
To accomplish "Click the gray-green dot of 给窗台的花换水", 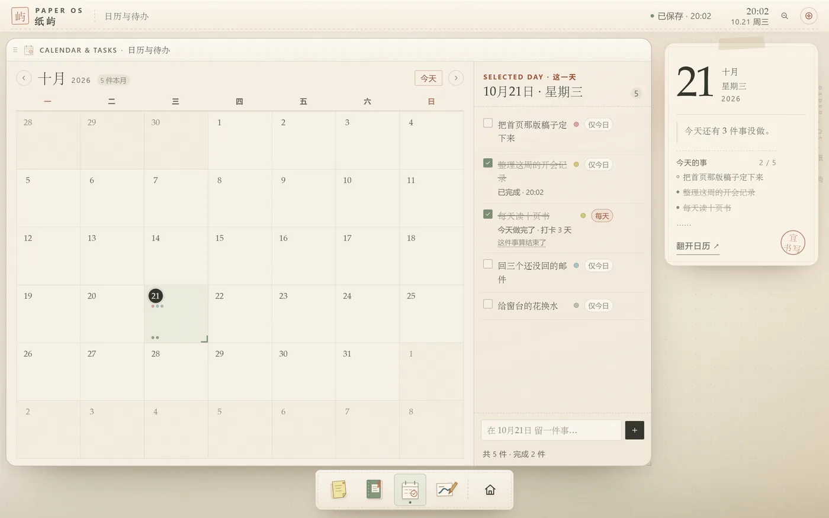I will click(x=576, y=306).
